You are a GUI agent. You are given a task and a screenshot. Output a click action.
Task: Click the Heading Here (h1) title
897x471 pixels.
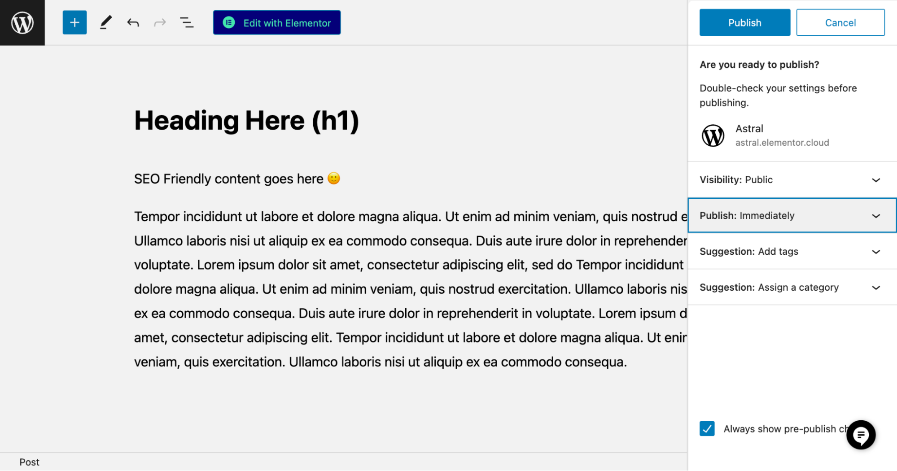coord(246,121)
